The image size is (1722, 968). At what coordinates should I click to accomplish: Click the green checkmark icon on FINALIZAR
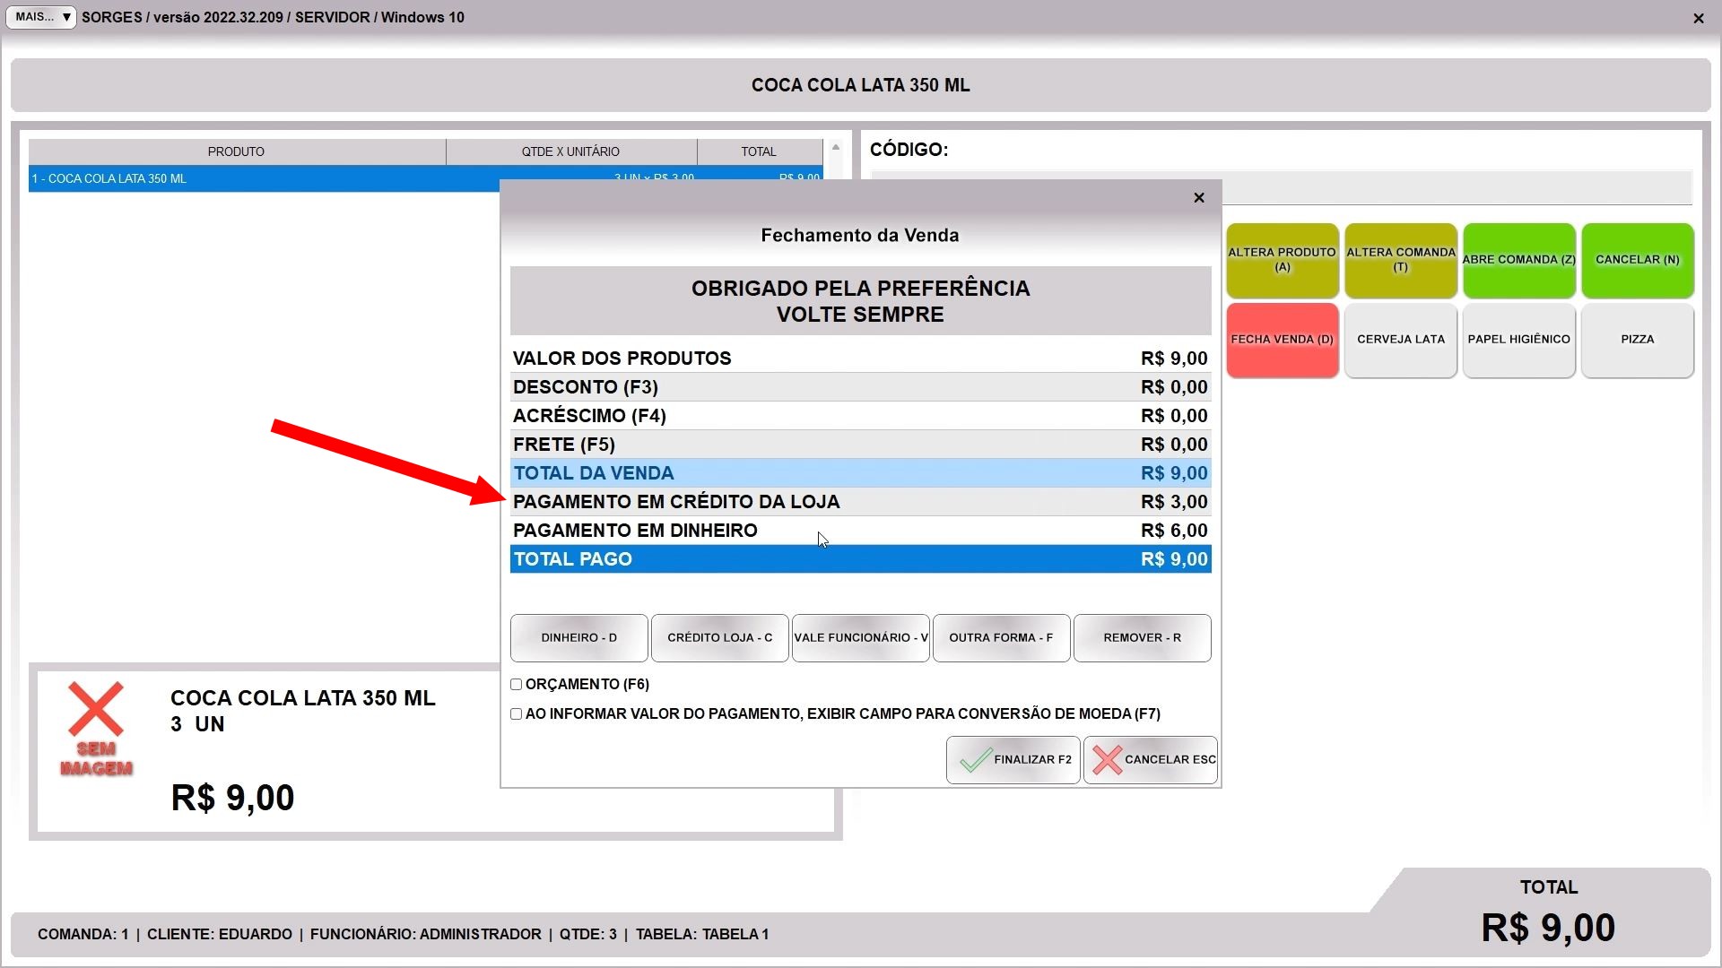[976, 760]
